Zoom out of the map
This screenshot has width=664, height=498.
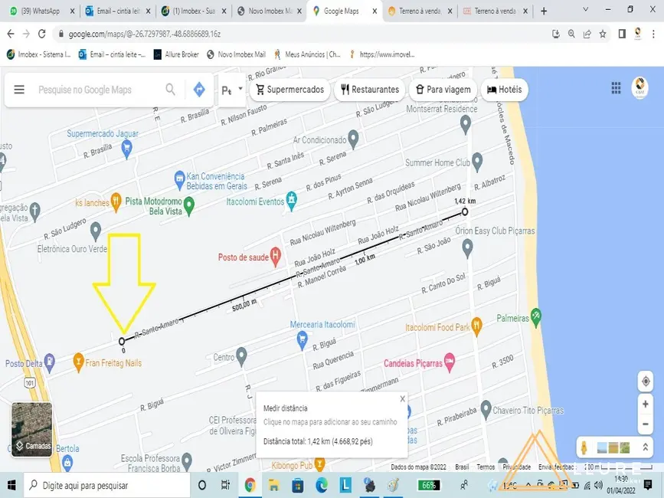pyautogui.click(x=646, y=422)
